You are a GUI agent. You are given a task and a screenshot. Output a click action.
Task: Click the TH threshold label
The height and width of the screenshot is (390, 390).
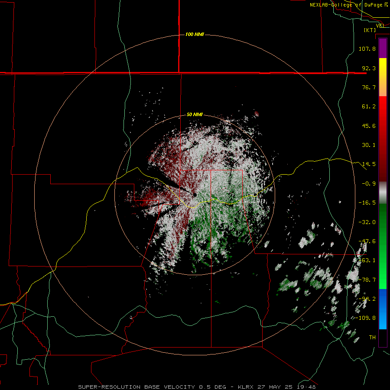[372, 338]
